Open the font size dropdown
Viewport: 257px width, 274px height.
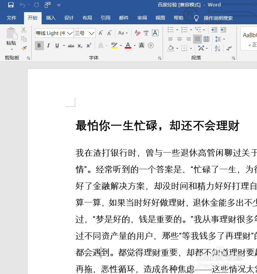click(x=92, y=33)
